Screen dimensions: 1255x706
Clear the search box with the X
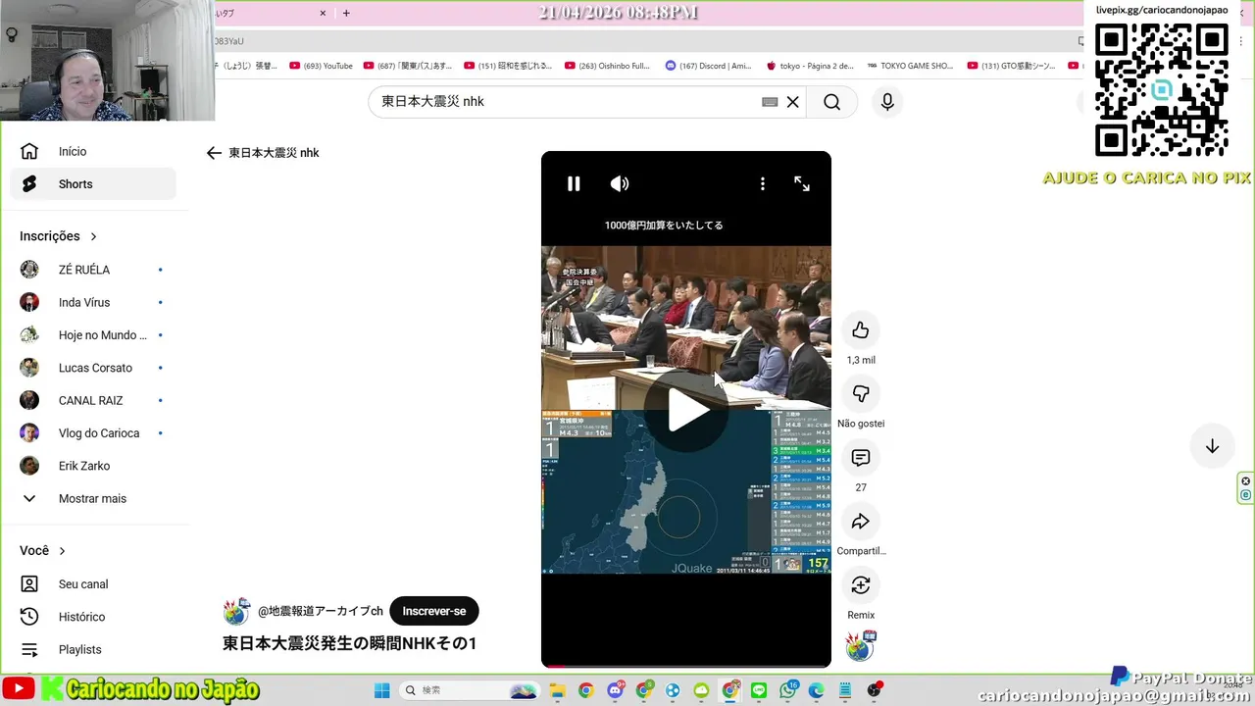pyautogui.click(x=793, y=102)
